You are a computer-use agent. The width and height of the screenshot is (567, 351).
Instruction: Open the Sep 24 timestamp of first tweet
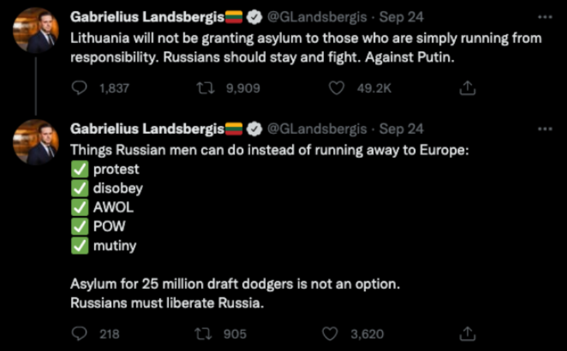pyautogui.click(x=402, y=17)
